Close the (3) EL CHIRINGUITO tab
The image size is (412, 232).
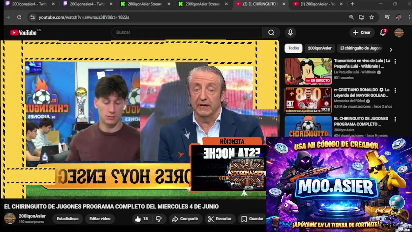(284, 4)
